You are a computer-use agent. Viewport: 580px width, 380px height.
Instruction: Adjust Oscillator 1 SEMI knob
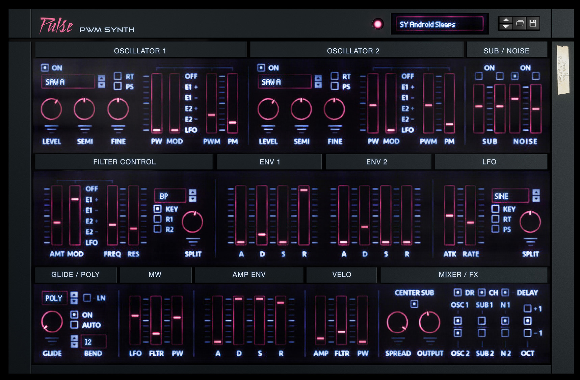click(84, 109)
